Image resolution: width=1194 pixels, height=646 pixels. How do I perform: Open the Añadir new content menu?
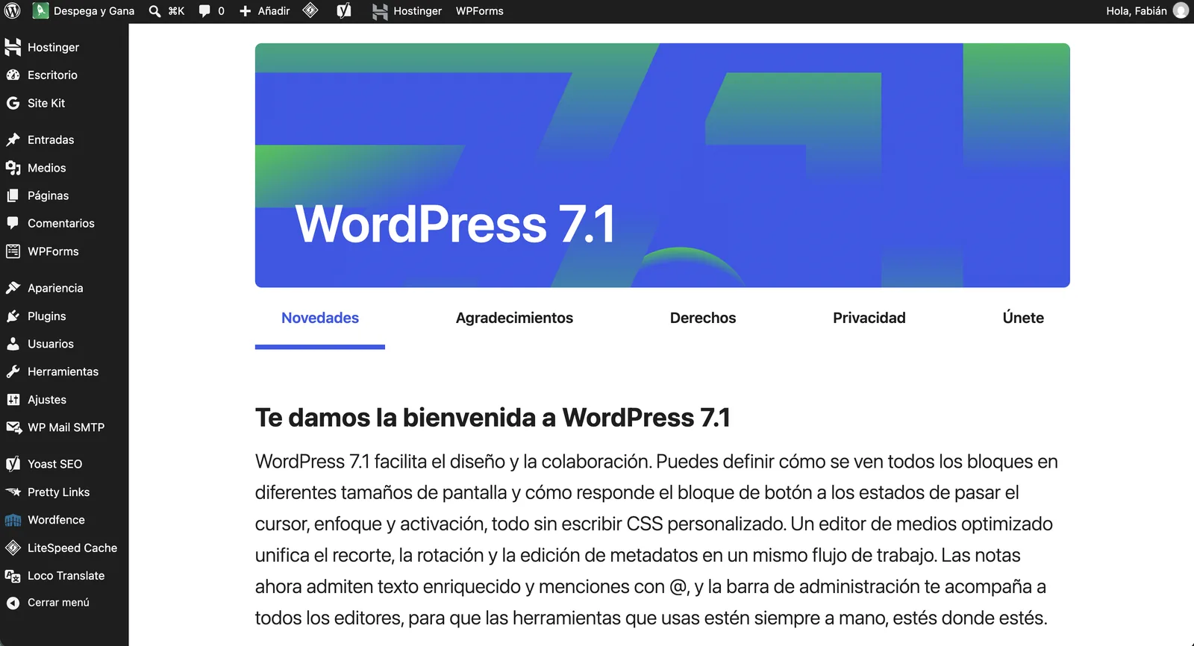tap(274, 11)
